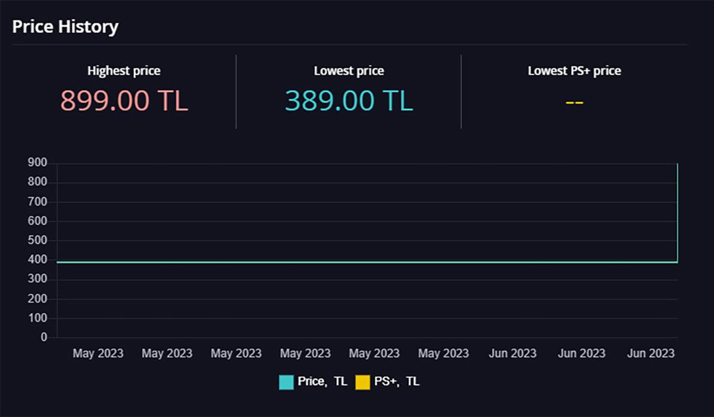Image resolution: width=714 pixels, height=417 pixels.
Task: Click the 900 value on the y-axis
Action: point(36,163)
